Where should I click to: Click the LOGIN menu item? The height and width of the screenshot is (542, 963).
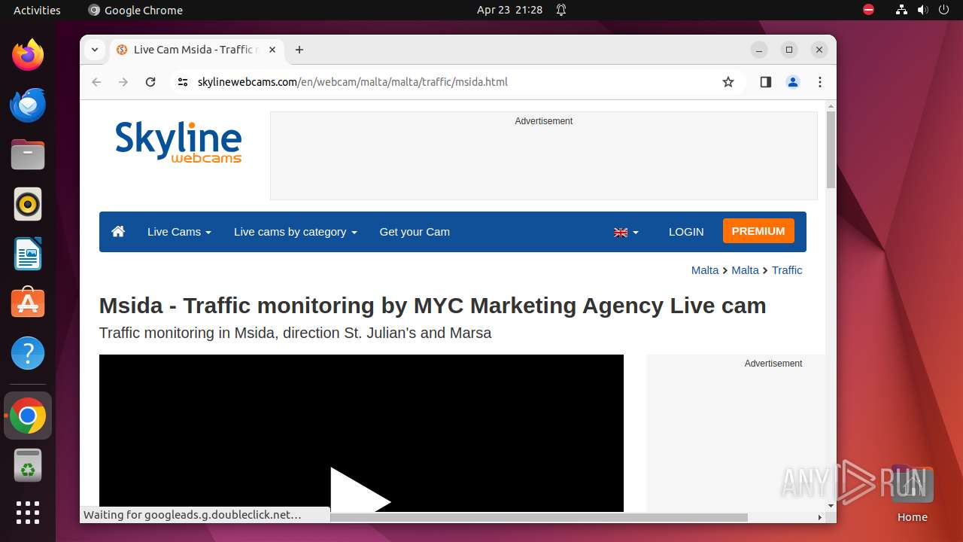[x=686, y=232]
